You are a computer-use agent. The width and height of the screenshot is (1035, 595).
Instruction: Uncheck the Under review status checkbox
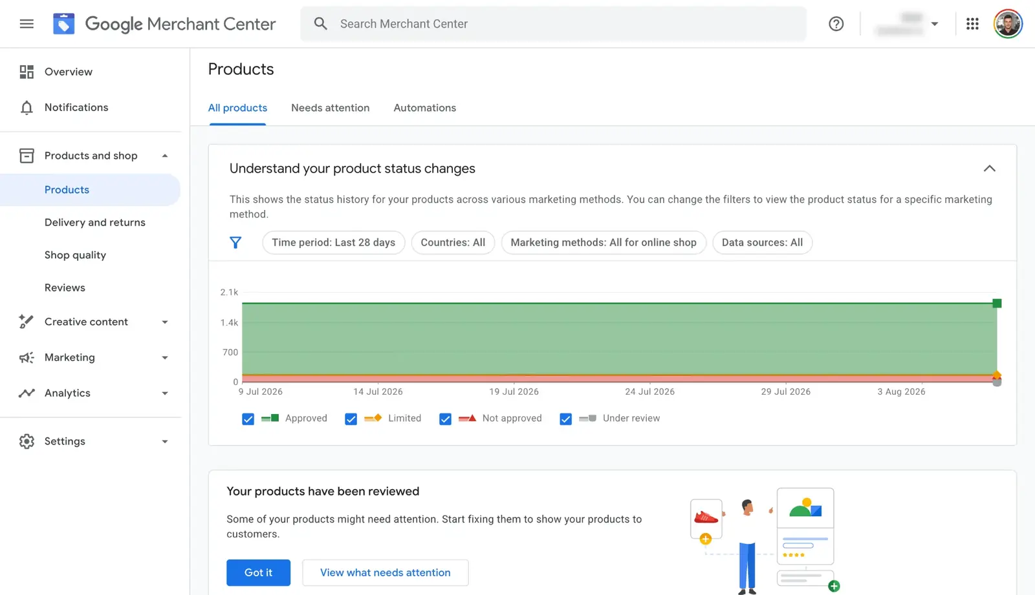[565, 419]
